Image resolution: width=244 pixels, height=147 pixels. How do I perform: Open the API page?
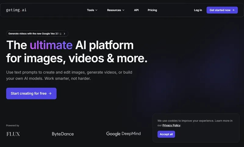136,10
